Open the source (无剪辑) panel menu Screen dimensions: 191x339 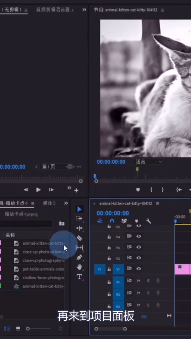pyautogui.click(x=26, y=10)
